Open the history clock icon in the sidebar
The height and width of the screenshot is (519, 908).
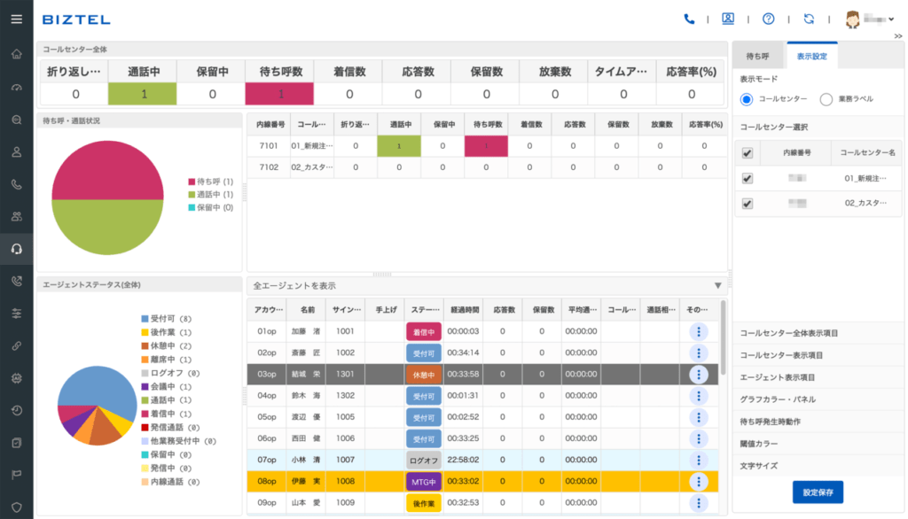(x=16, y=410)
